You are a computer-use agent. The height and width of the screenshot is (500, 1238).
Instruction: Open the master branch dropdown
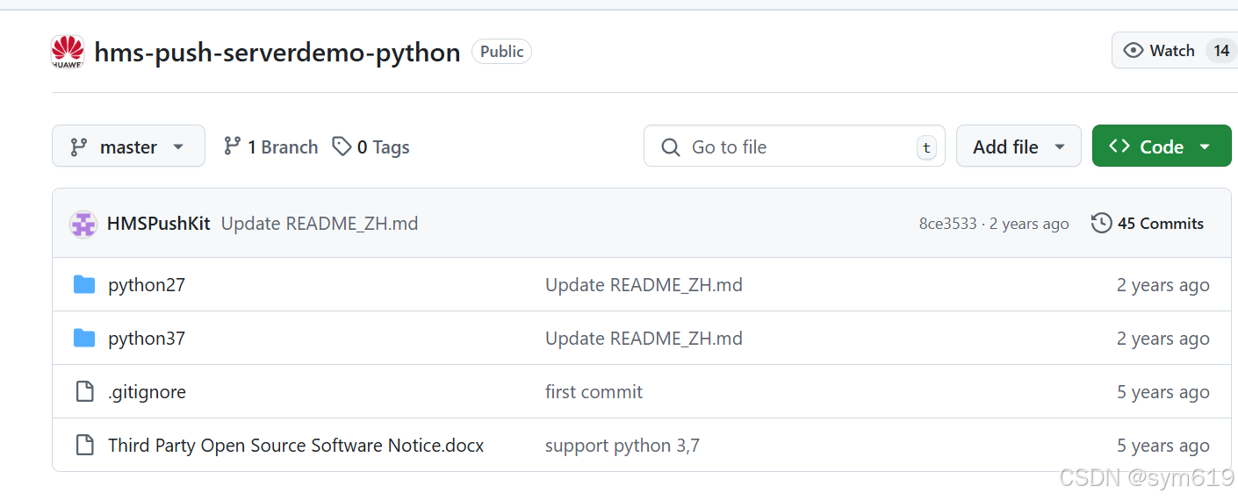(x=128, y=146)
